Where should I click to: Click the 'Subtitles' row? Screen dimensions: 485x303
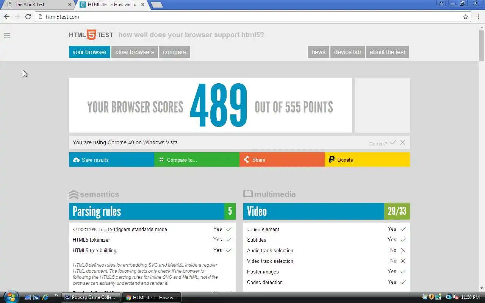point(327,240)
